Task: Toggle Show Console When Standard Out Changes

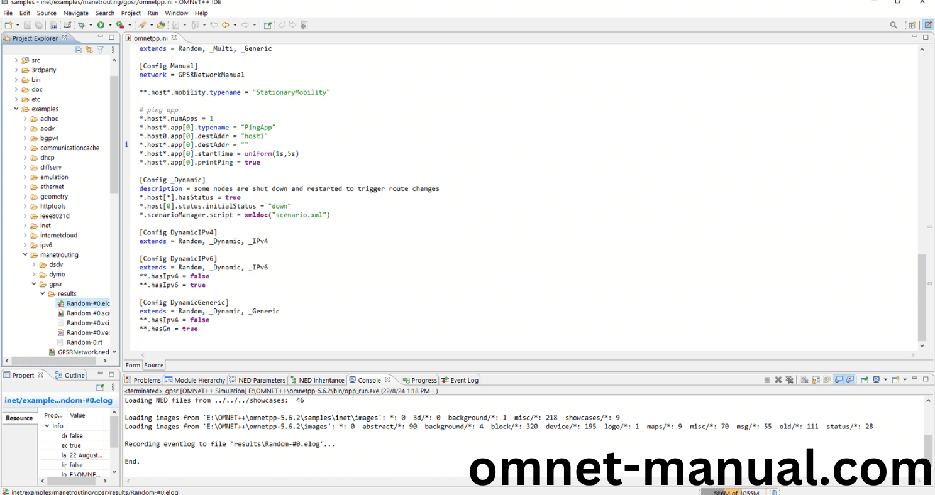Action: (x=838, y=379)
